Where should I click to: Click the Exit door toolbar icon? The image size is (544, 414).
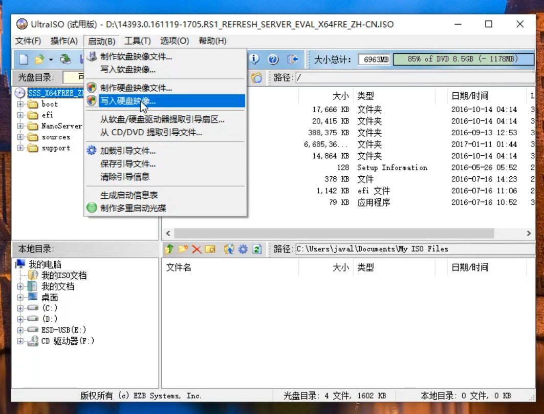[292, 59]
